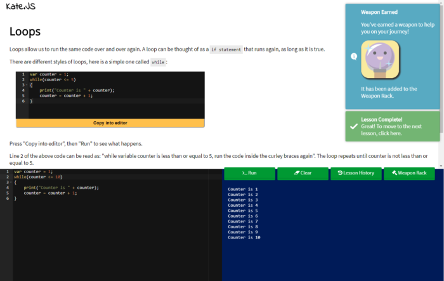Click the hammer icon on Weapon Rack button

point(394,173)
